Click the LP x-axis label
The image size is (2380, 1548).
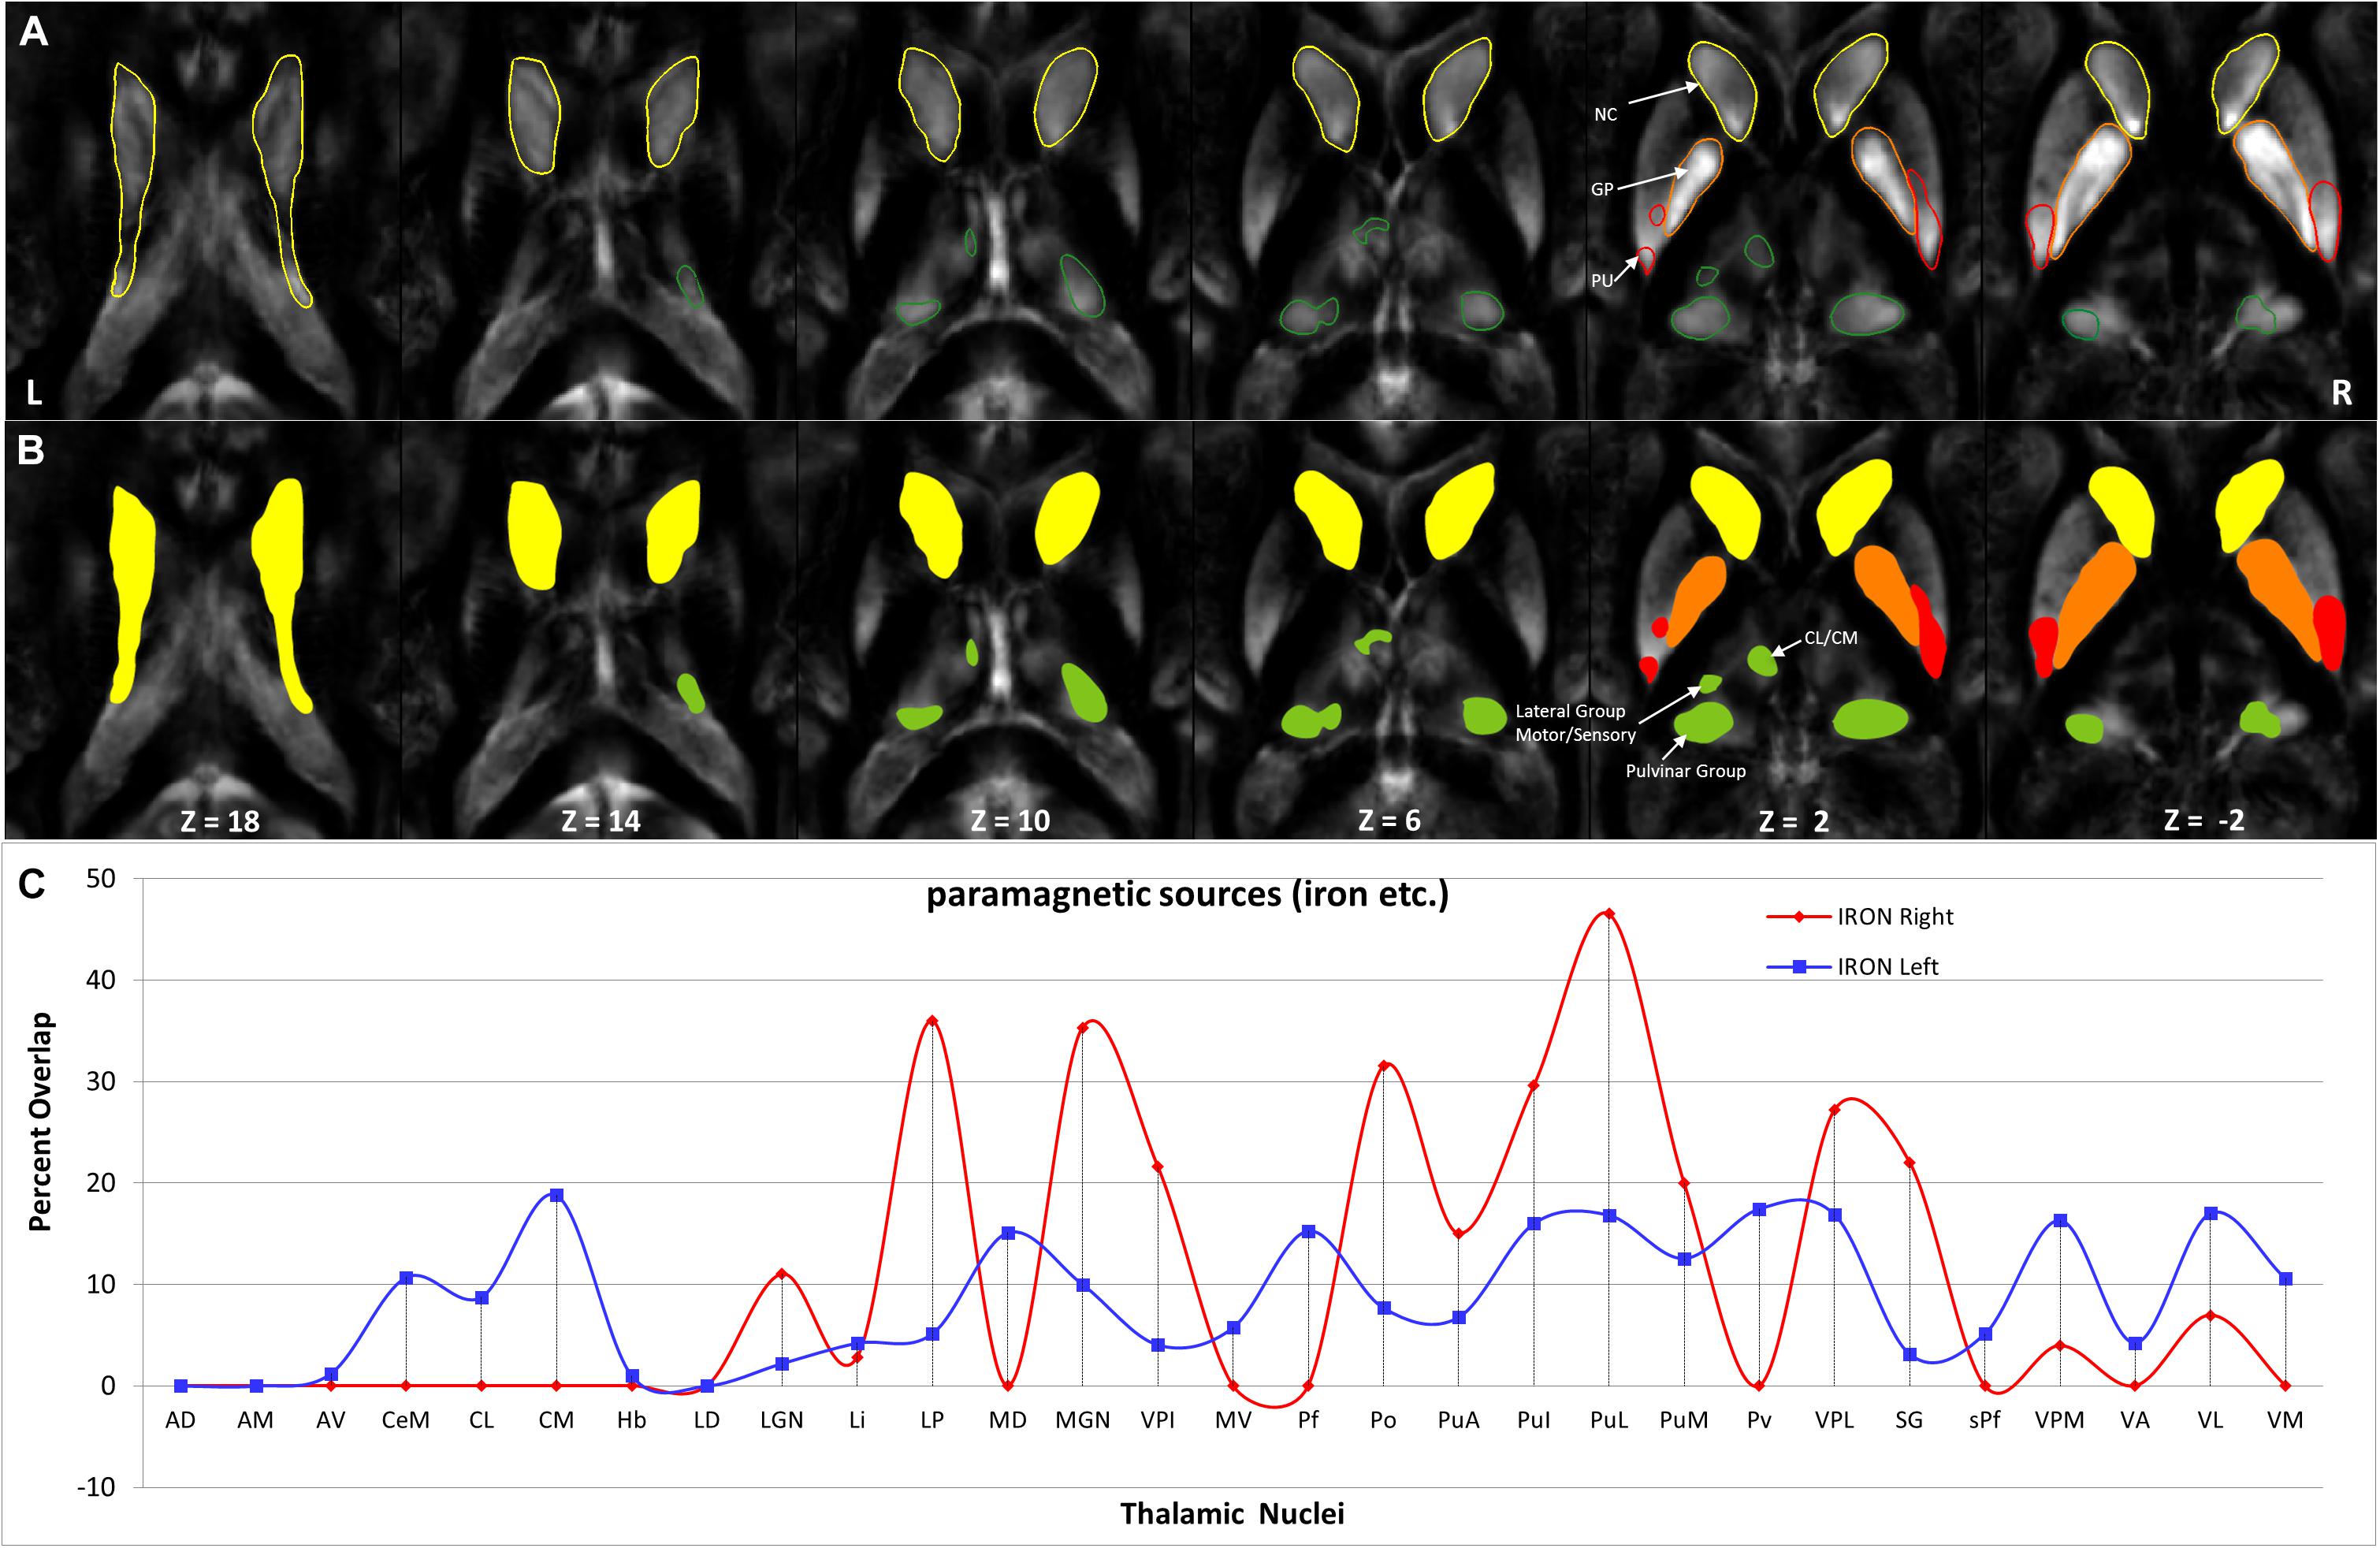[x=932, y=1420]
